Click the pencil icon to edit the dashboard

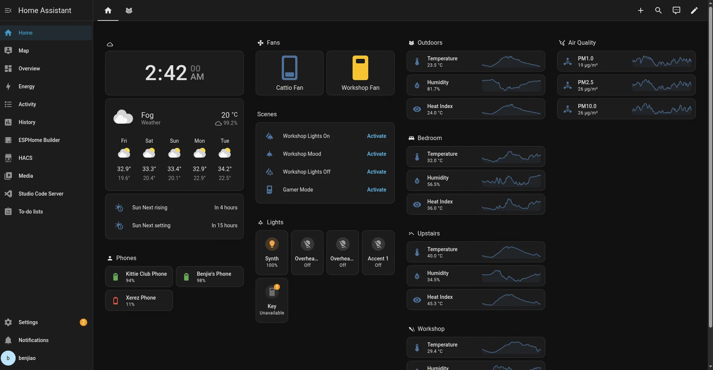click(x=694, y=10)
